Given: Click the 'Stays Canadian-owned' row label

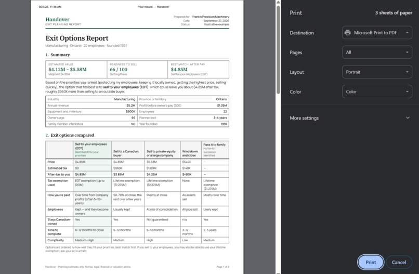Looking at the screenshot, I should 59,221.
